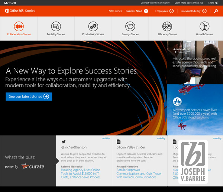
Task: Select the Growth Stories plant icon
Action: [204, 26]
